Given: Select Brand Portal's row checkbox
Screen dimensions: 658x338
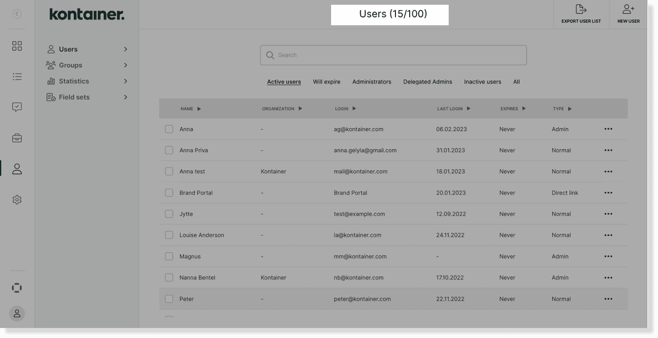Looking at the screenshot, I should coord(169,192).
